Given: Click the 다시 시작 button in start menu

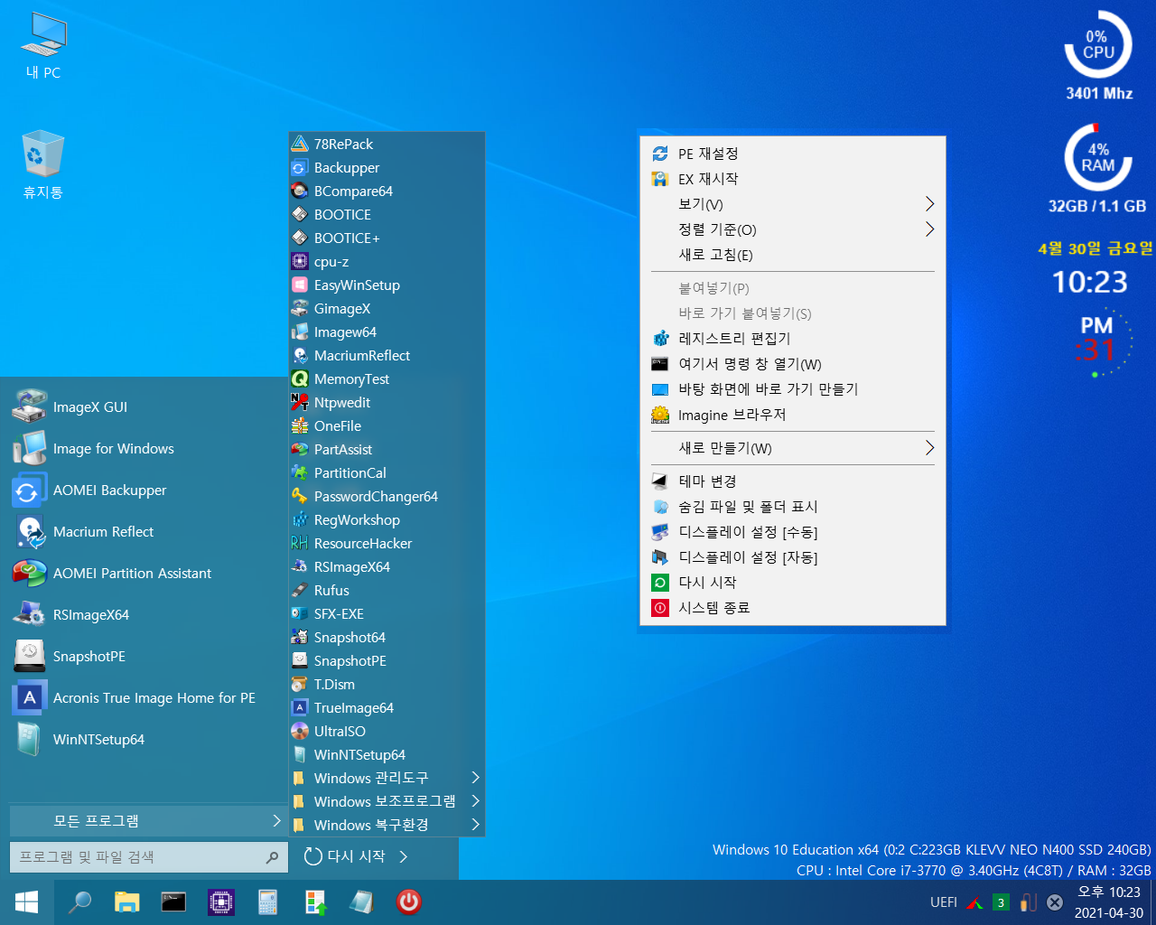Looking at the screenshot, I should click(345, 856).
